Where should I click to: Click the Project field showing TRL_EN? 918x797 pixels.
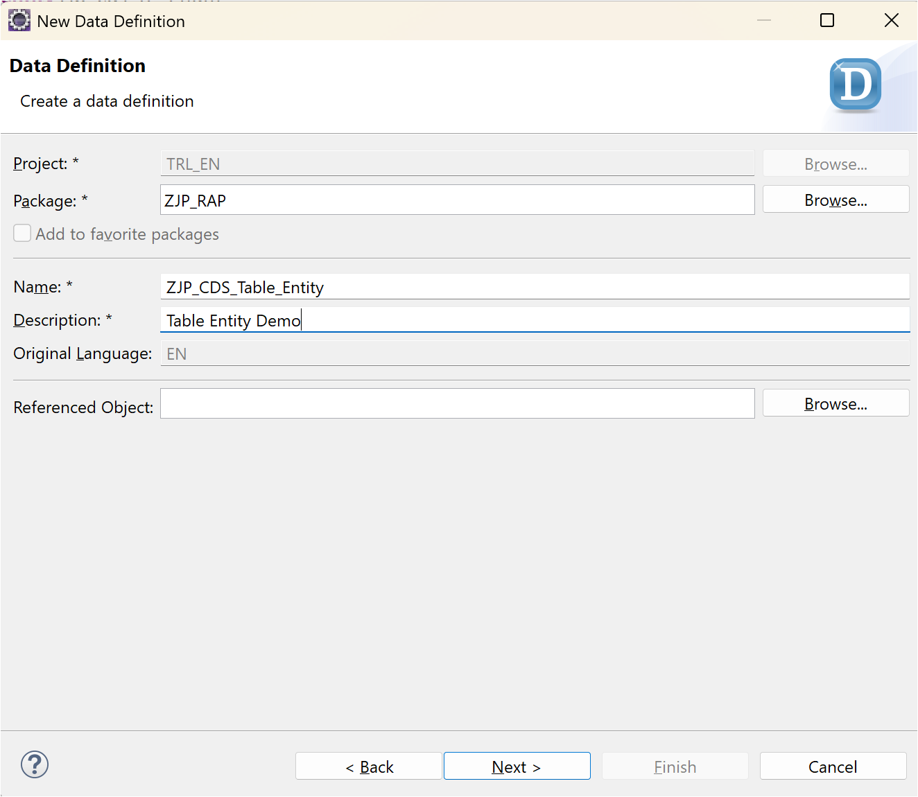point(458,164)
